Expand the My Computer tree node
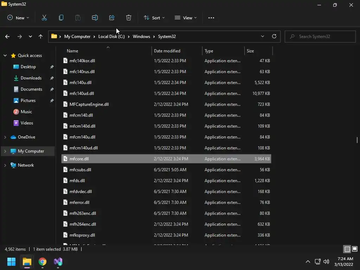 coord(5,151)
